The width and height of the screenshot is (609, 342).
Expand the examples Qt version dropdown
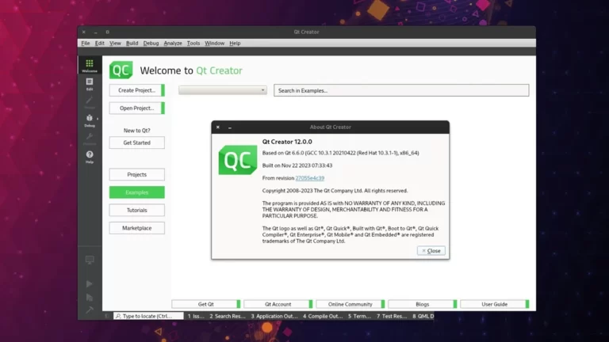pyautogui.click(x=223, y=90)
